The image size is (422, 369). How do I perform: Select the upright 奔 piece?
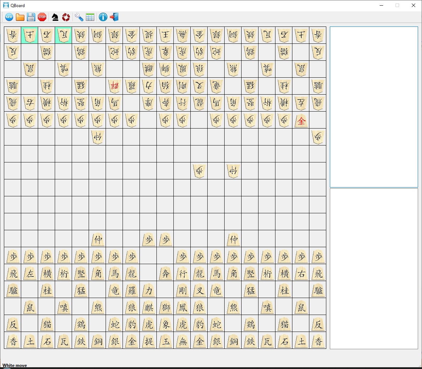(x=165, y=273)
